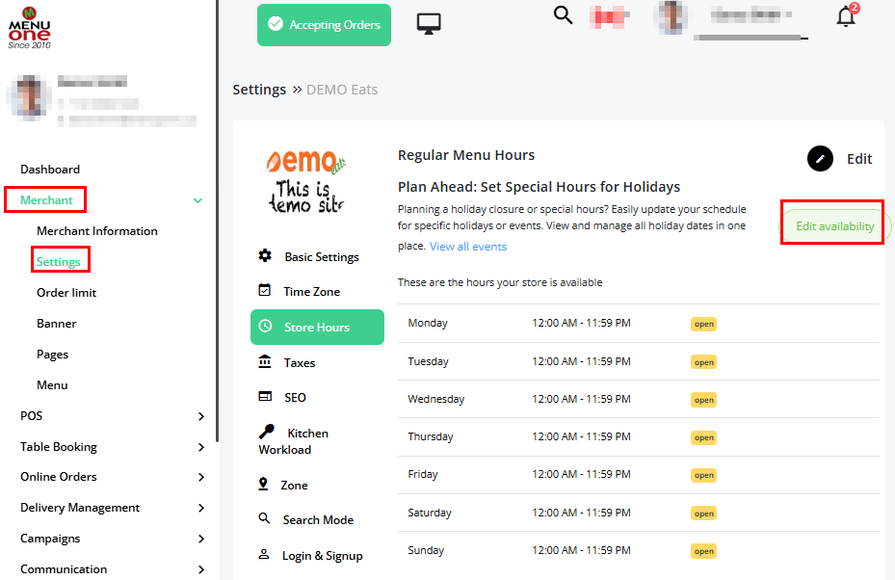This screenshot has height=580, width=895.
Task: Select the Time Zone calendar icon
Action: click(x=265, y=291)
